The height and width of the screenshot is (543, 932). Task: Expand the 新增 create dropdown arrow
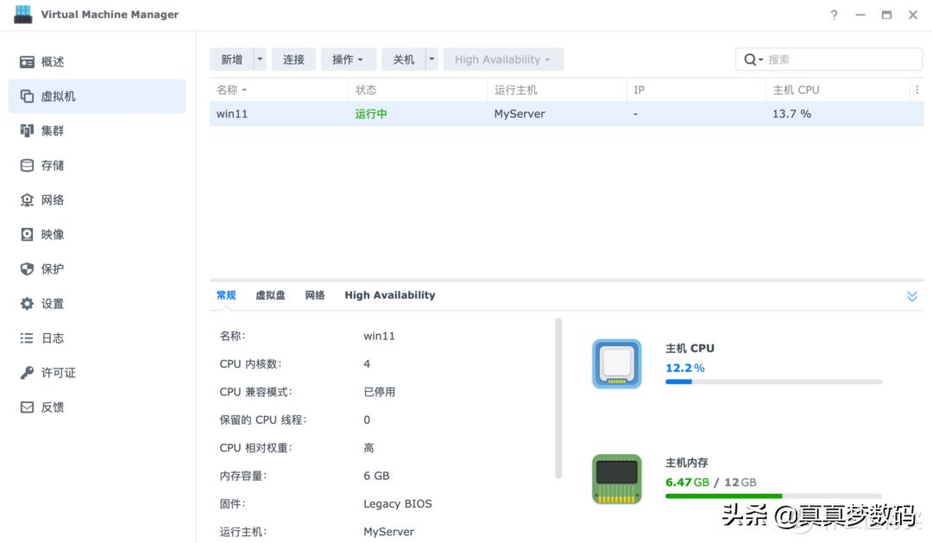point(258,59)
